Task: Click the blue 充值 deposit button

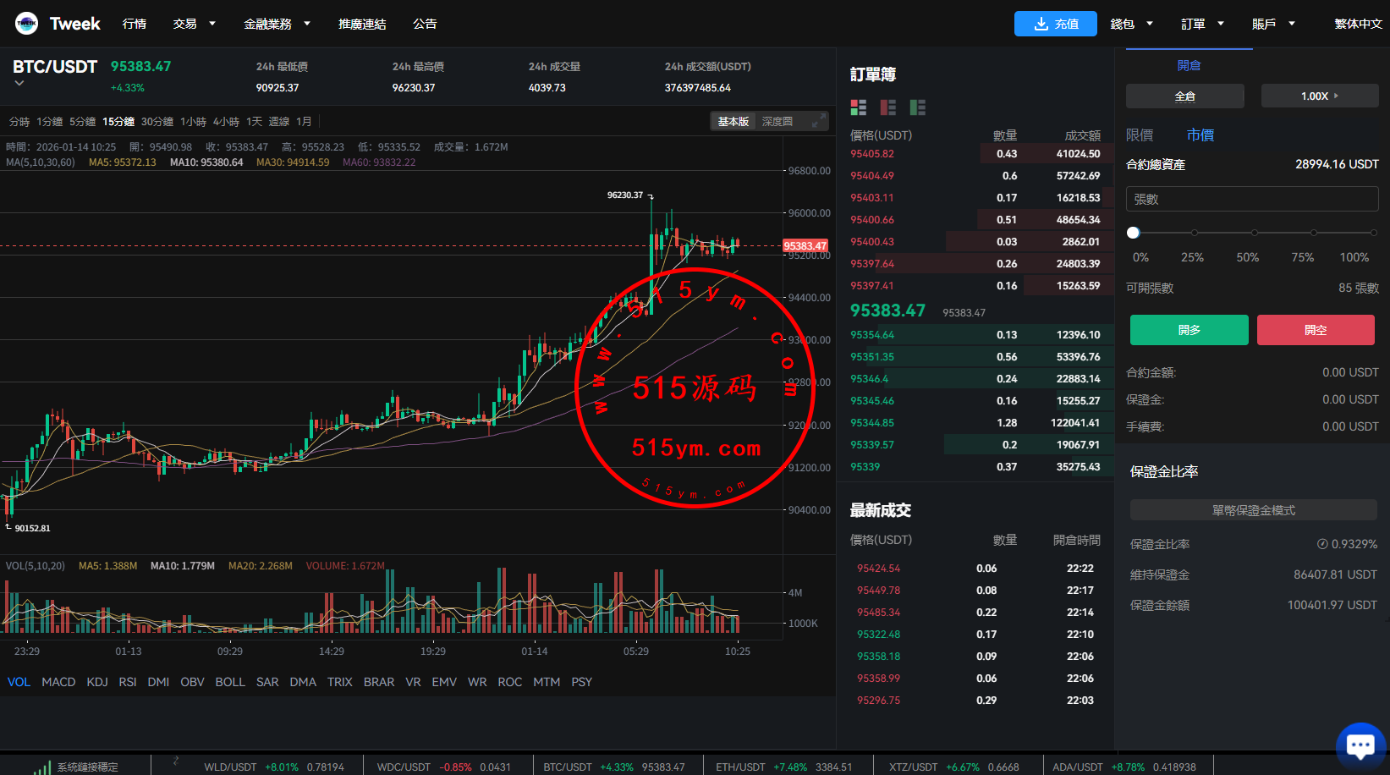Action: (x=1055, y=24)
